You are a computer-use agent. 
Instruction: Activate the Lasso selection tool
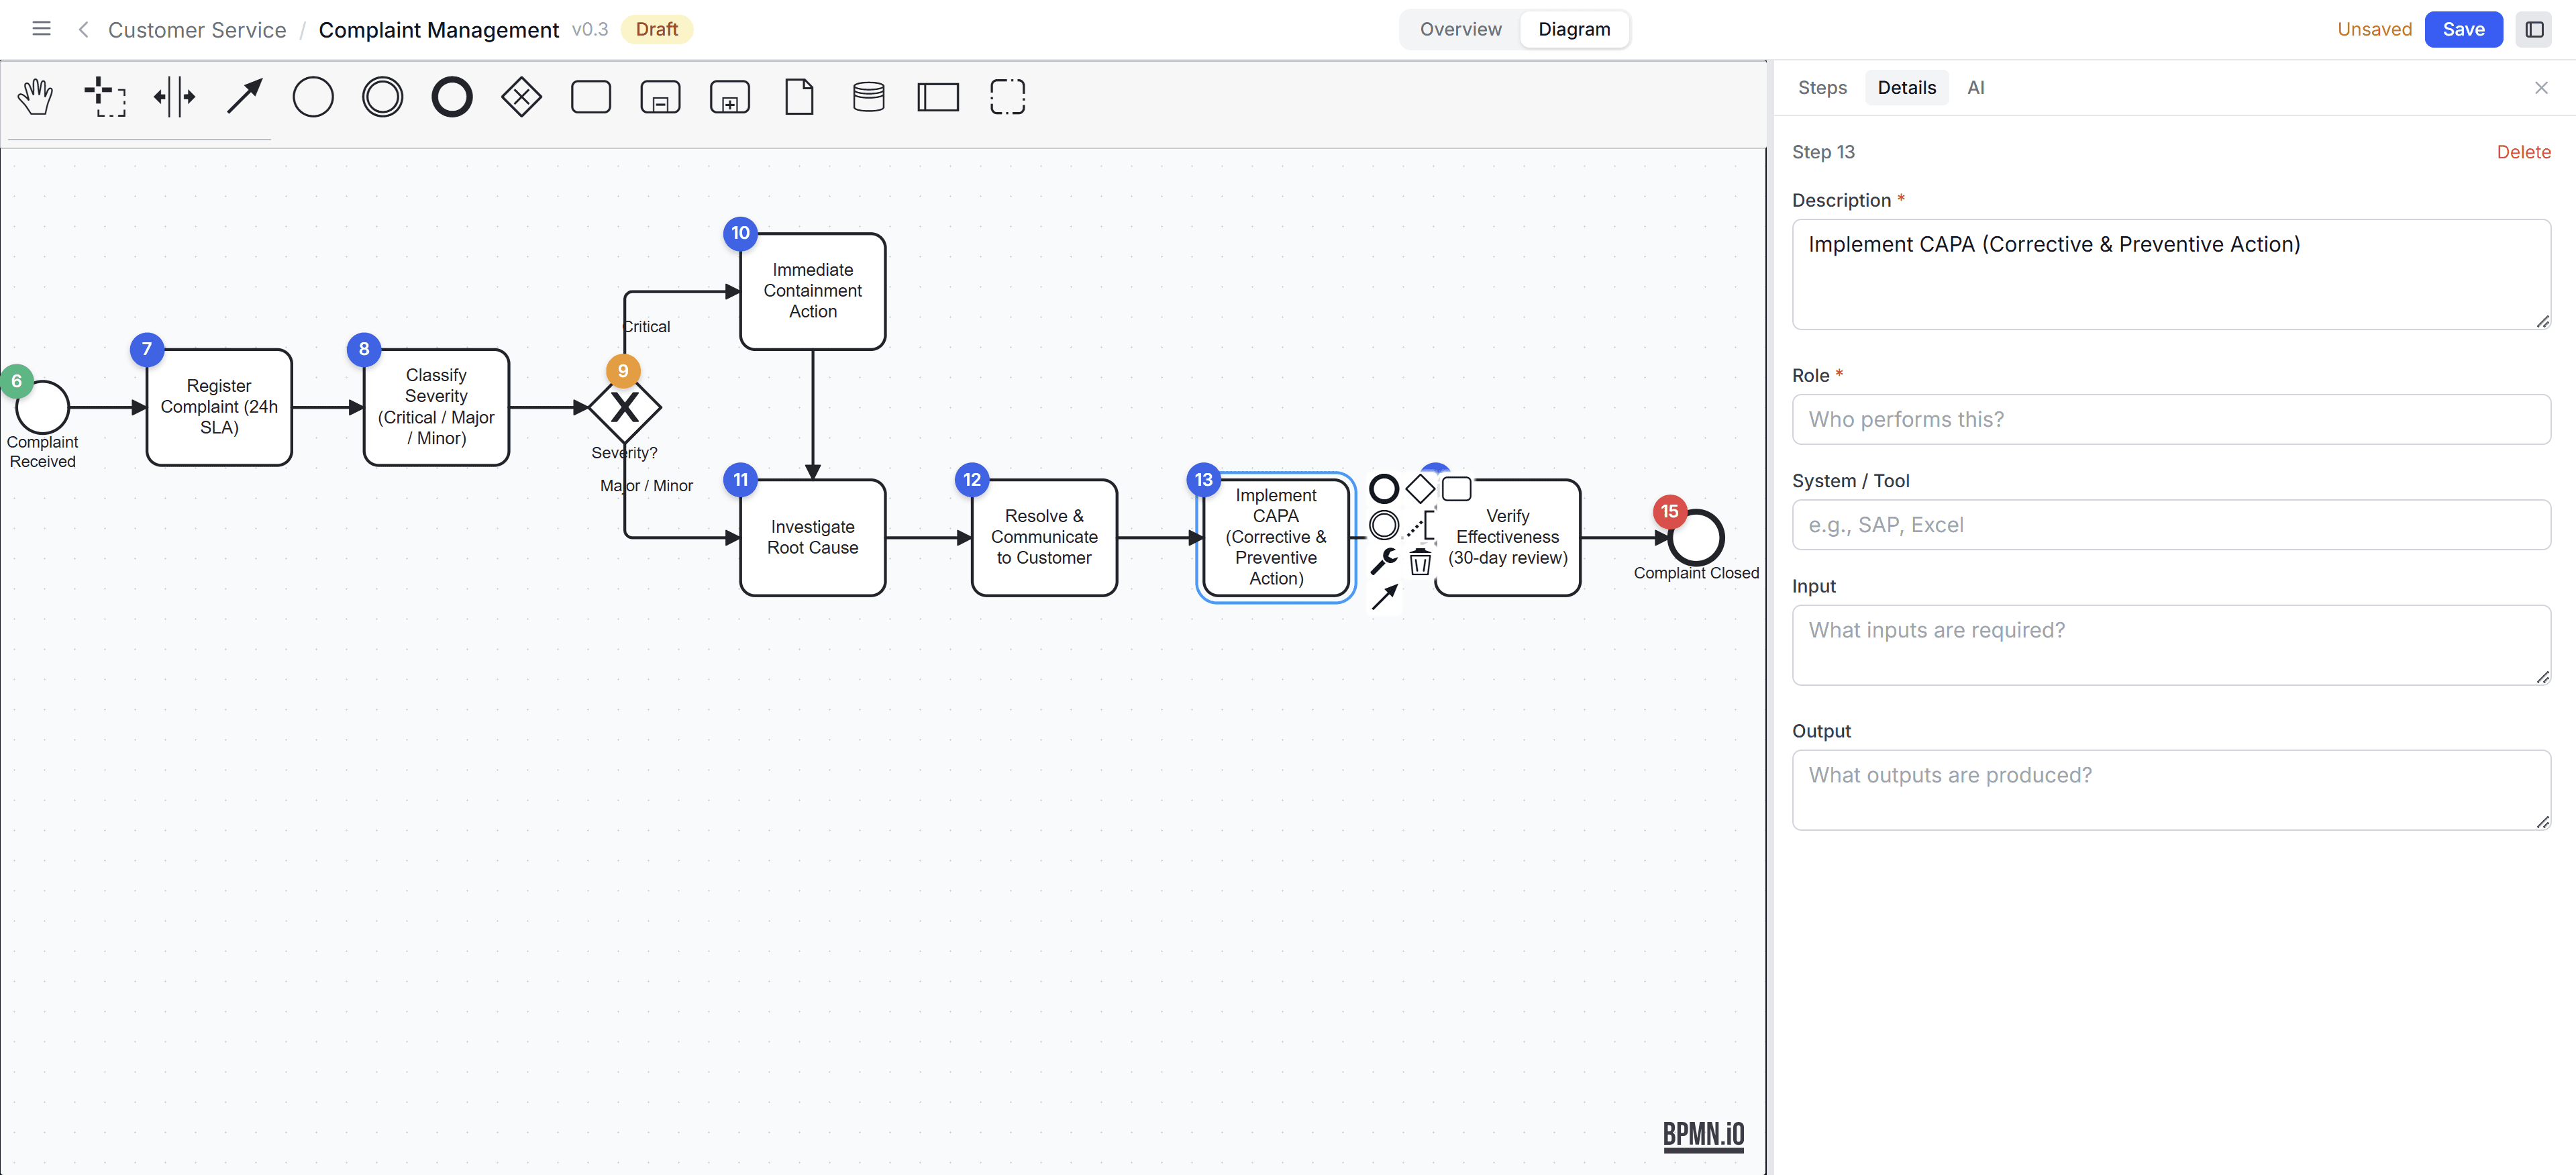pos(105,96)
